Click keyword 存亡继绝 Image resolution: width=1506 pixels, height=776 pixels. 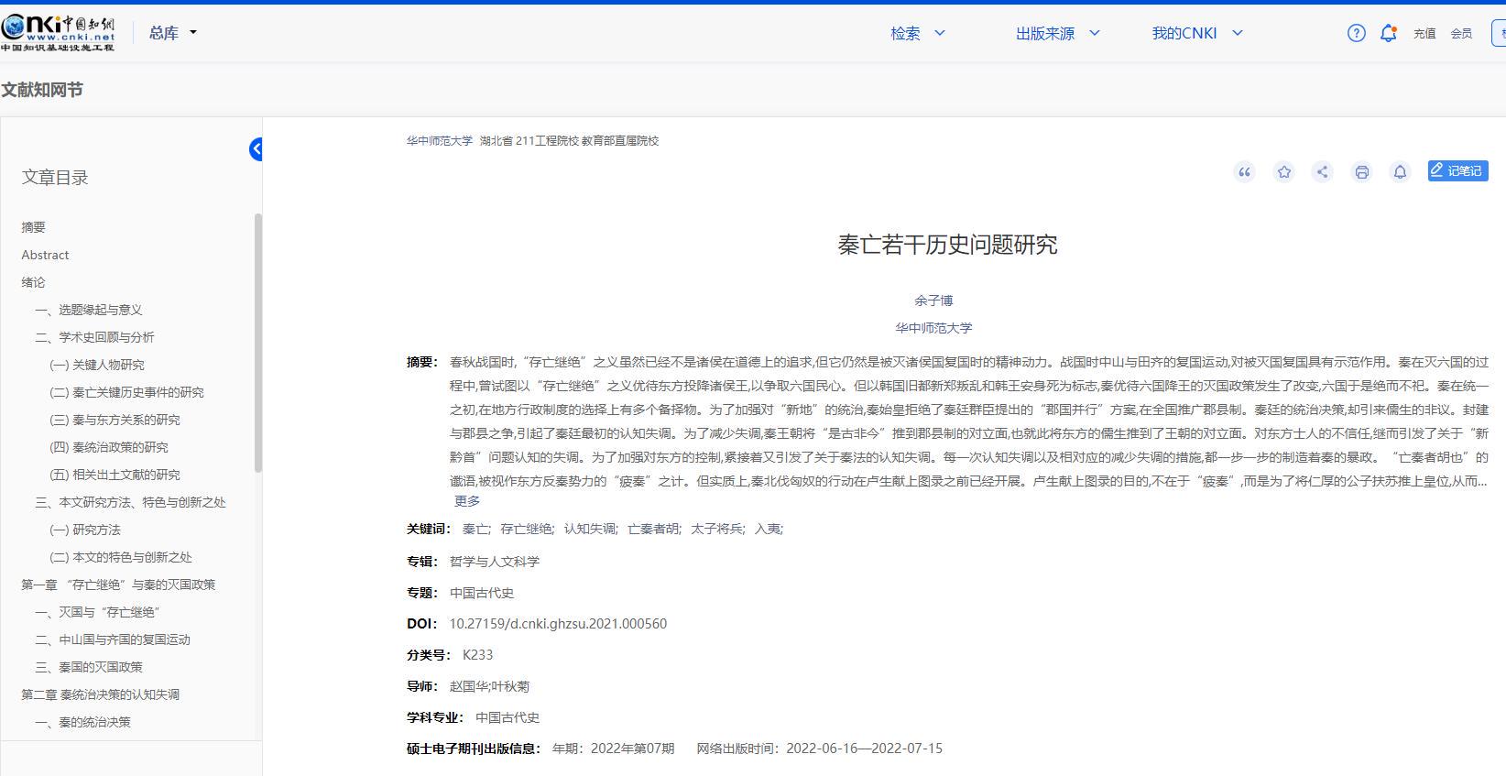tap(527, 529)
